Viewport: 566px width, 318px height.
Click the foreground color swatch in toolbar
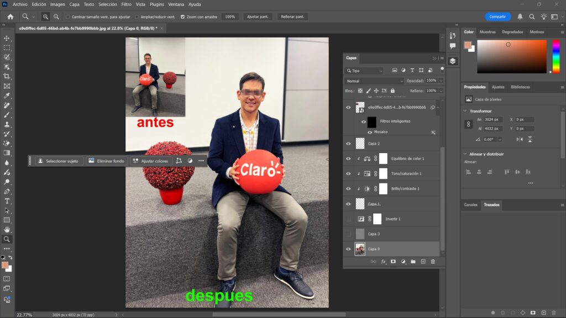point(4,265)
